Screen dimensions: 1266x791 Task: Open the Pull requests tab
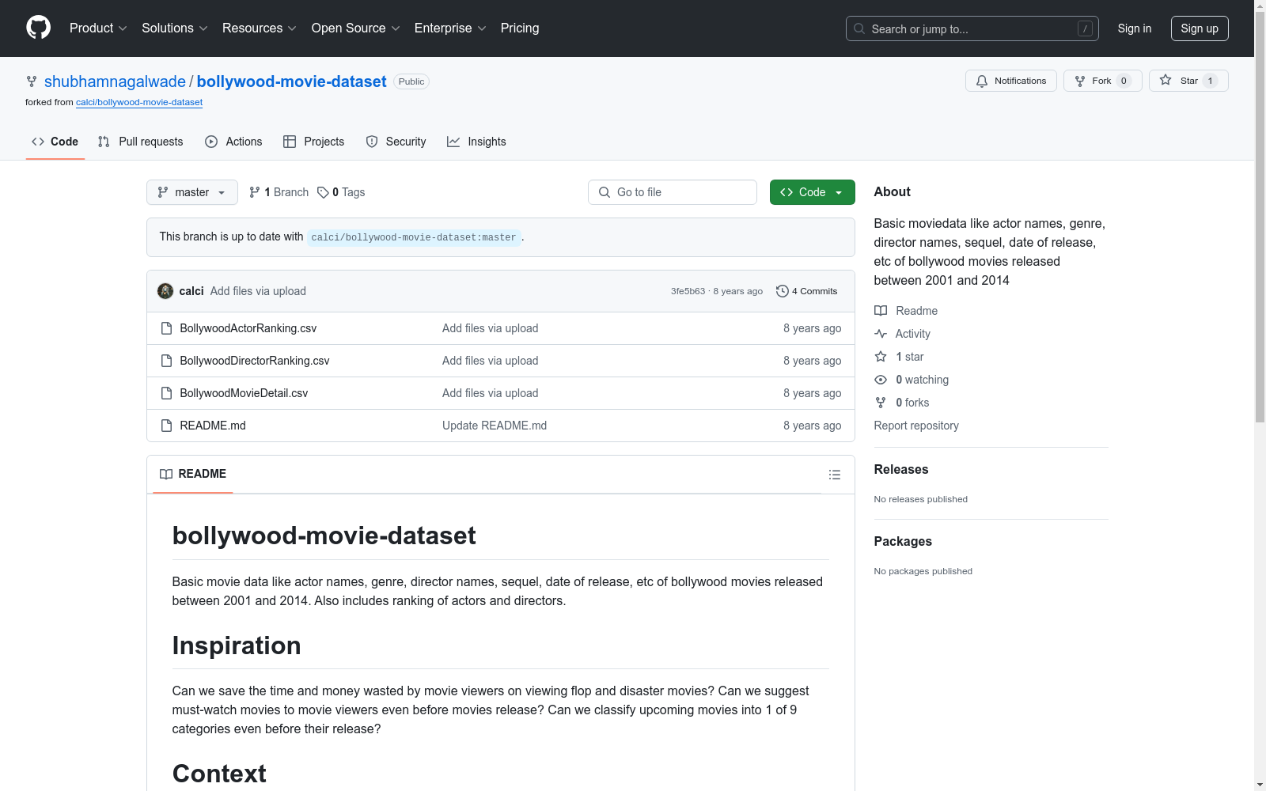tap(141, 142)
